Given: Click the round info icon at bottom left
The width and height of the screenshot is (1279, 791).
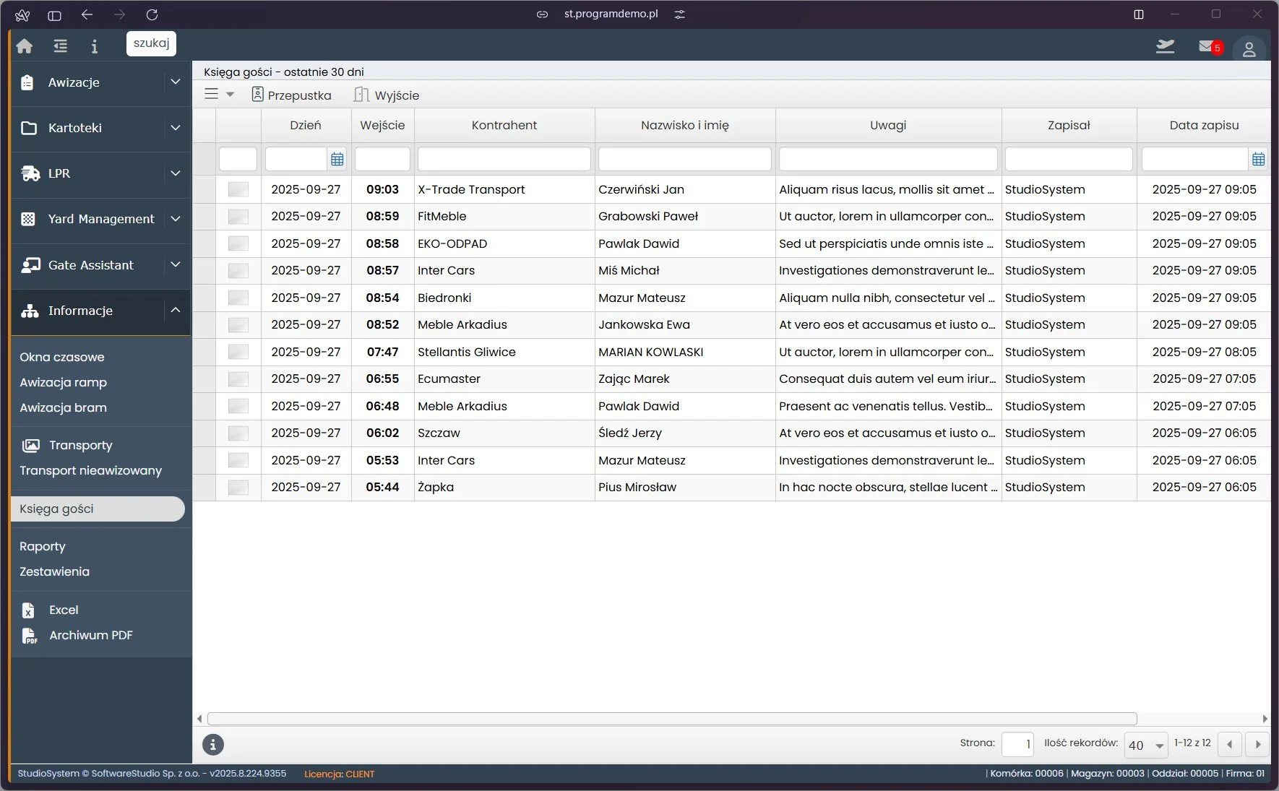Looking at the screenshot, I should (x=212, y=744).
